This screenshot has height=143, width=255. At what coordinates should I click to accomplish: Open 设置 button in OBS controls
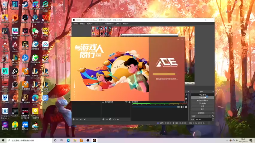click(202, 106)
